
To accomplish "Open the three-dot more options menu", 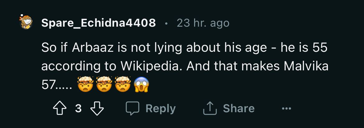I will (x=286, y=108).
